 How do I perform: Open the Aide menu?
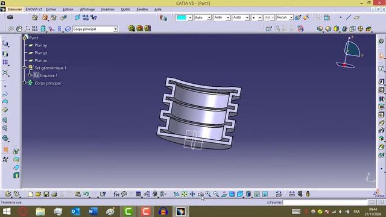158,10
